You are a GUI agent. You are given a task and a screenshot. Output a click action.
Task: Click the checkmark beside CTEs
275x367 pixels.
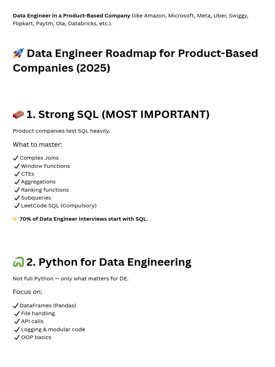pos(17,174)
